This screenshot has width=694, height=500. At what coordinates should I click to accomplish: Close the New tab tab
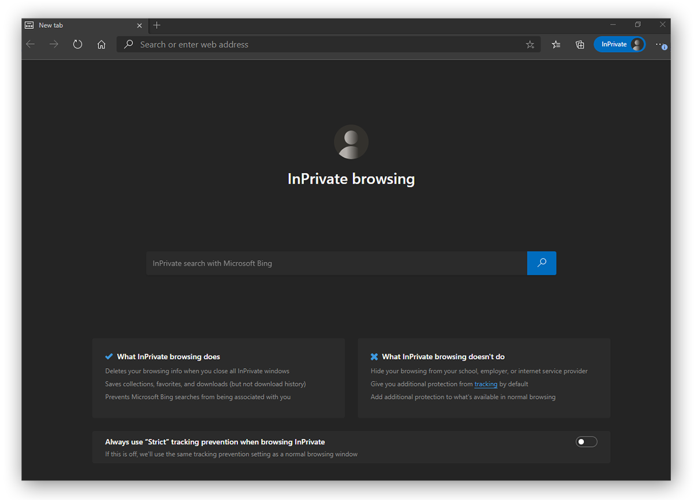(x=139, y=25)
